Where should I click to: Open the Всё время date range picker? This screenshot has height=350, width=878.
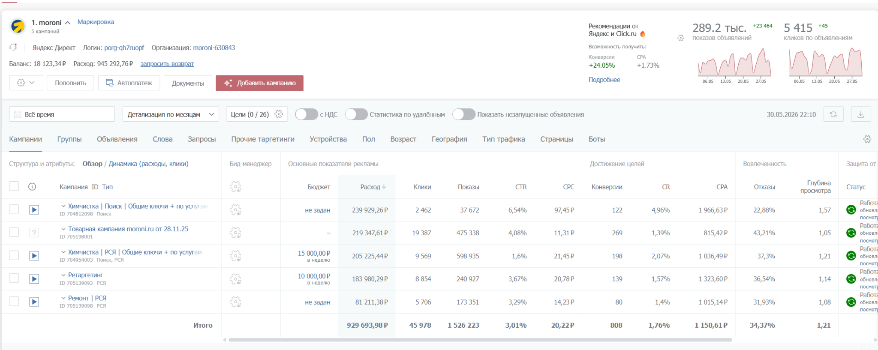tap(62, 114)
